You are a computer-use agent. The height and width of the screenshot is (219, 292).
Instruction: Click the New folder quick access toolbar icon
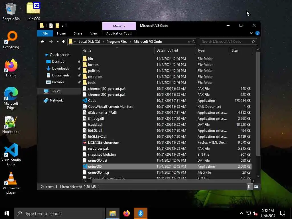pos(57,26)
